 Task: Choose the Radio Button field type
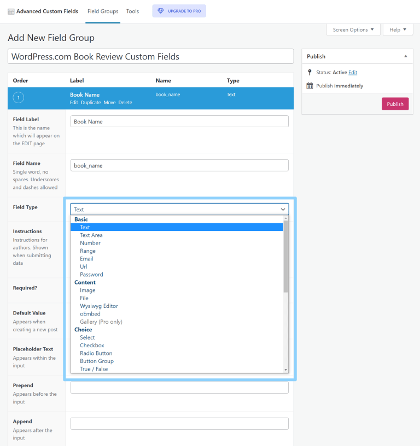point(177,353)
